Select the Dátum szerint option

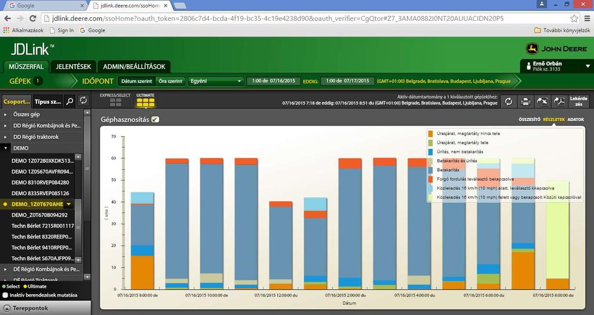(x=137, y=81)
